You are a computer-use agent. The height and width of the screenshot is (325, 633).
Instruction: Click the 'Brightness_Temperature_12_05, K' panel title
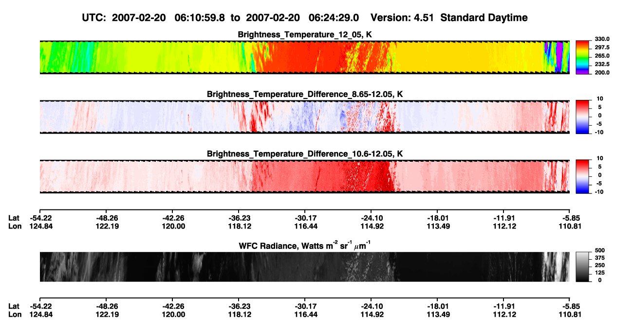coord(305,34)
